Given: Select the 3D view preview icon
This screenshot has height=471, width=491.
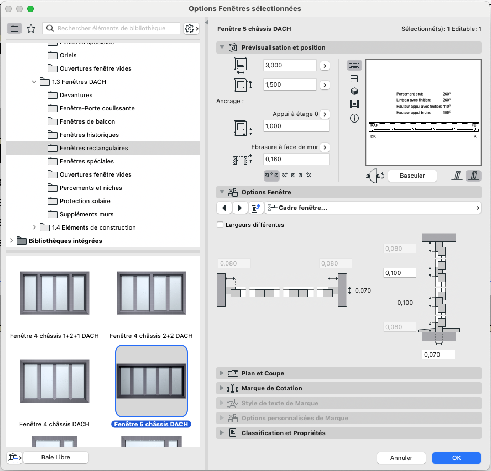Looking at the screenshot, I should coord(354,91).
